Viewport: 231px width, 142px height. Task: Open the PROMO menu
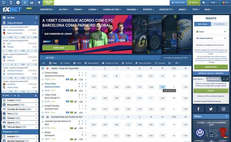pyautogui.click(x=79, y=10)
